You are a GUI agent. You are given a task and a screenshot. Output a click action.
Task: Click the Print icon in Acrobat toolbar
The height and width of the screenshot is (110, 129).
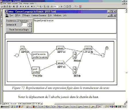(x=7, y=7)
